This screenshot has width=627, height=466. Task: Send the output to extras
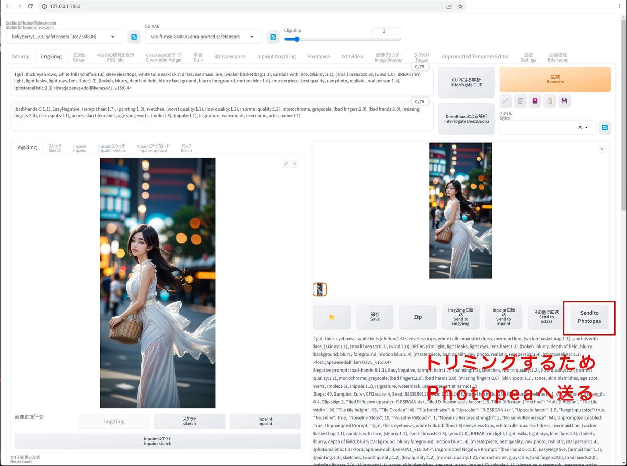546,317
